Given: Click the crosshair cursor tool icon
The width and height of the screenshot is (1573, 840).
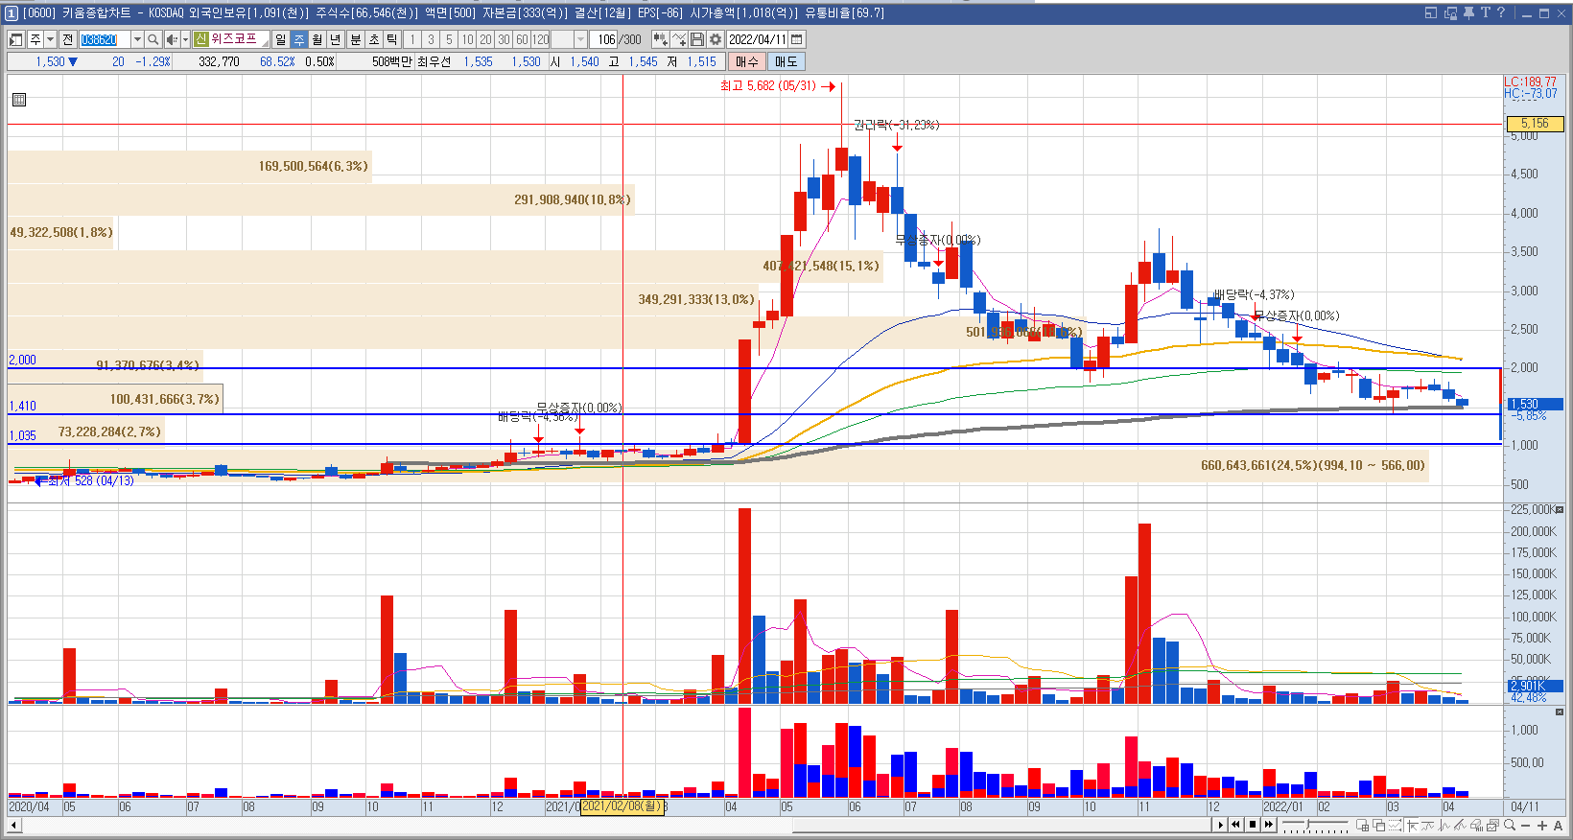Looking at the screenshot, I should click(x=1412, y=825).
